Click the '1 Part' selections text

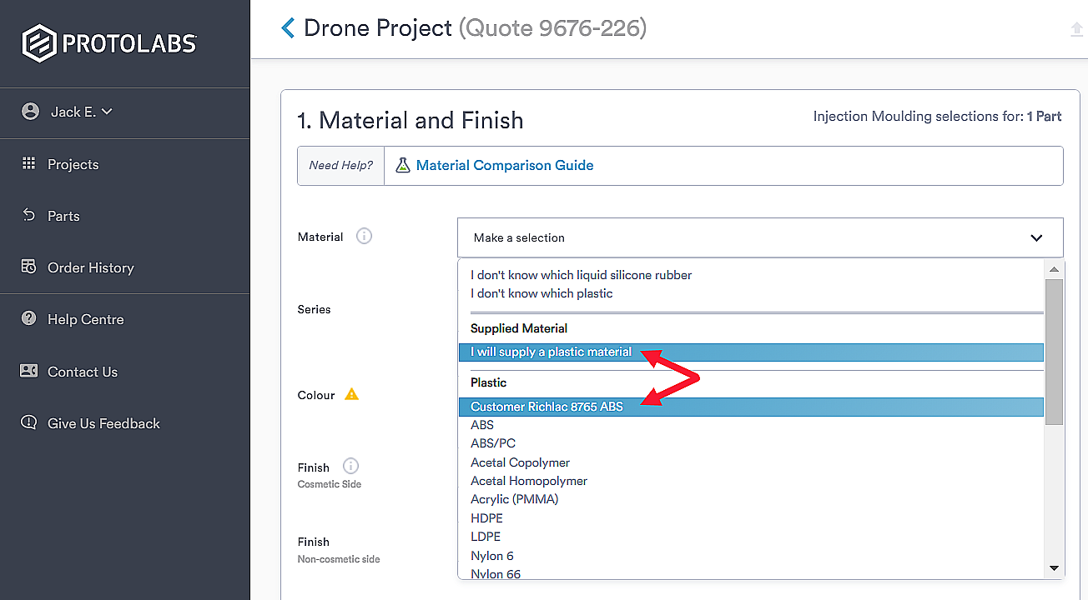pos(1044,117)
